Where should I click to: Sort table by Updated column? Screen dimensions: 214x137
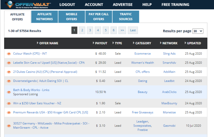click(193, 43)
